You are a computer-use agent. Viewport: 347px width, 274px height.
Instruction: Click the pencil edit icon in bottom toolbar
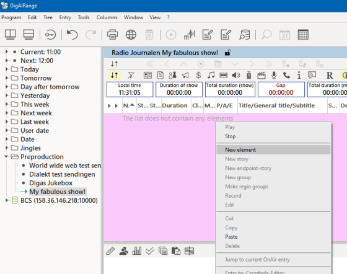click(x=110, y=251)
